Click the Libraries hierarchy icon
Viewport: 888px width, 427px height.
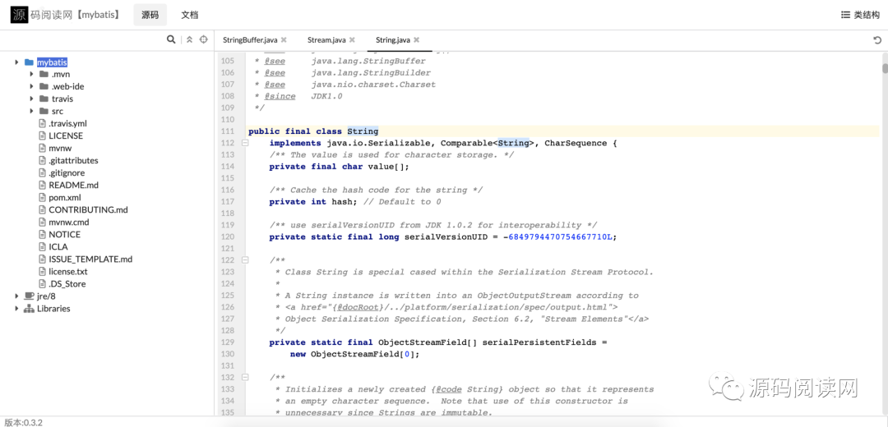point(30,309)
